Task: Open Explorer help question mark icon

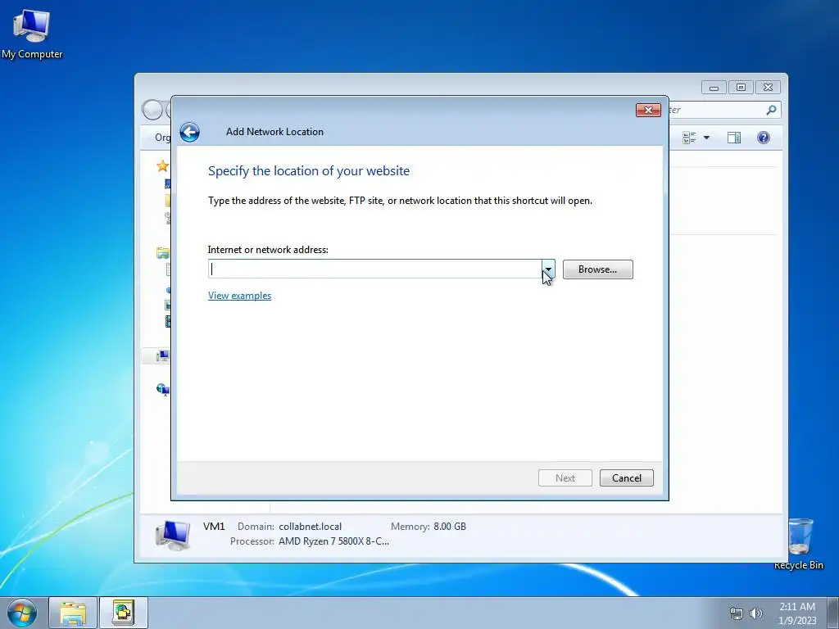Action: click(x=764, y=138)
